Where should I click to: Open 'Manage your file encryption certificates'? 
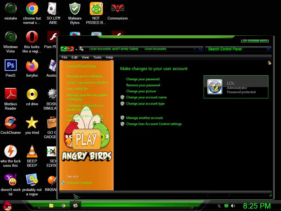(87, 97)
